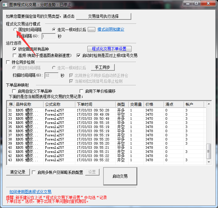Sort by 公式名称 column header

tap(59, 104)
